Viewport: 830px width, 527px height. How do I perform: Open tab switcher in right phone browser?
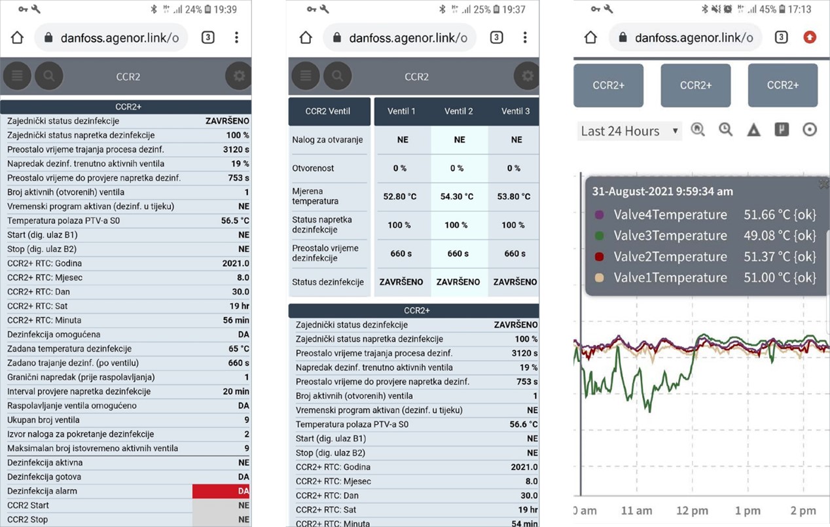[781, 37]
